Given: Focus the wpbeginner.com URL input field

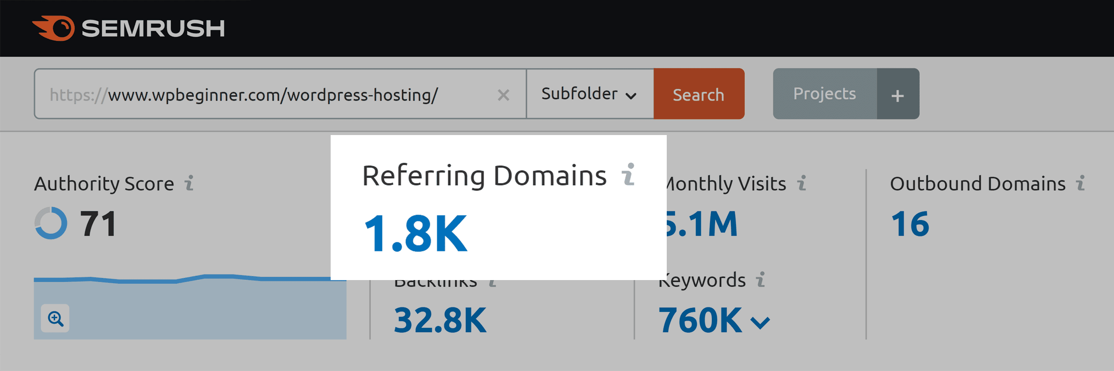Looking at the screenshot, I should 273,95.
